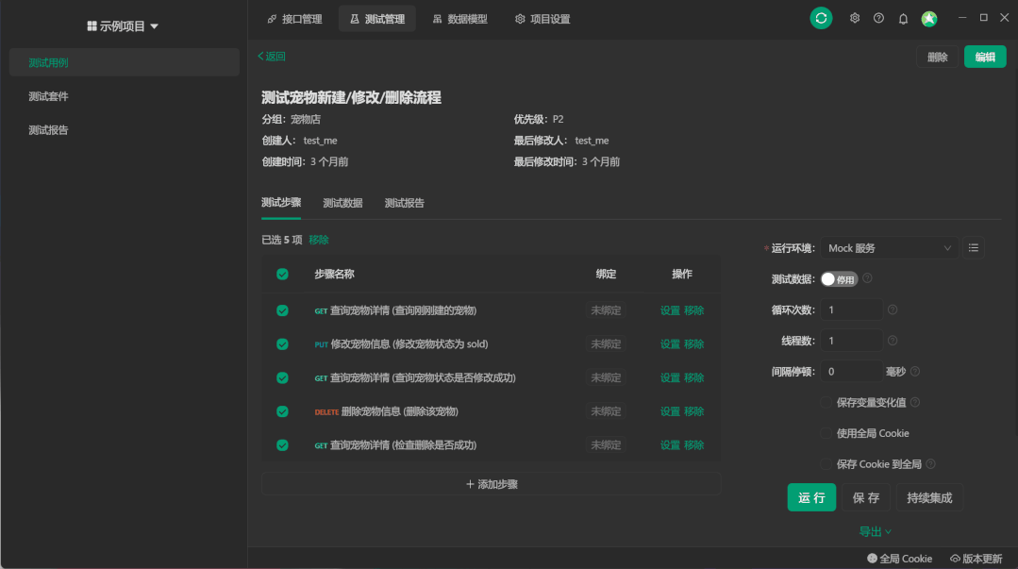The width and height of the screenshot is (1018, 569).
Task: Uncheck the first step's selection checkmark
Action: click(x=281, y=310)
